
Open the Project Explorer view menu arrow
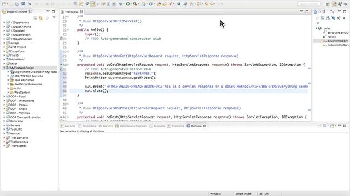click(54, 17)
